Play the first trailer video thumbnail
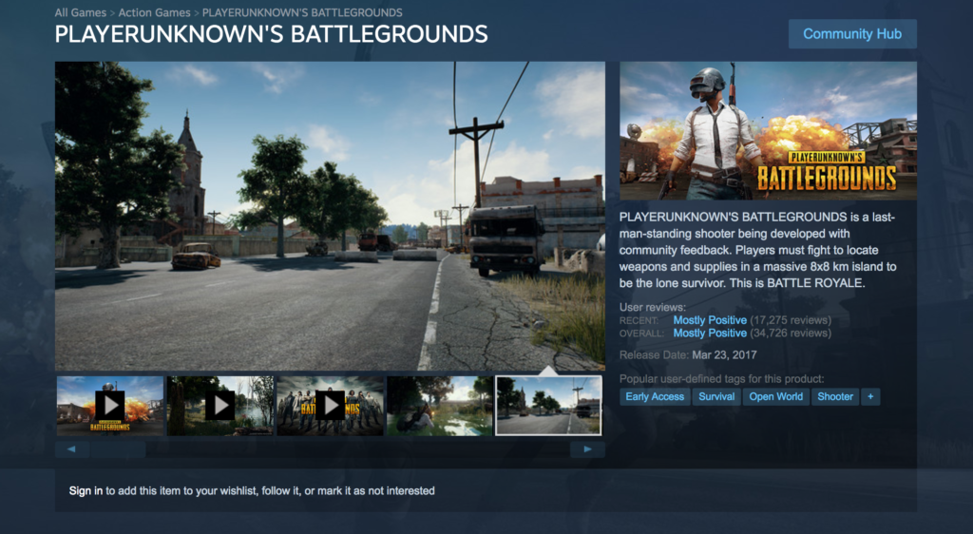973x534 pixels. coord(109,406)
